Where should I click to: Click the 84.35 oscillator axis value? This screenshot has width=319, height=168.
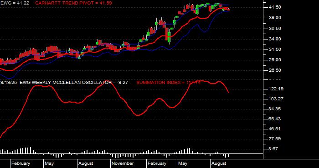(275, 109)
